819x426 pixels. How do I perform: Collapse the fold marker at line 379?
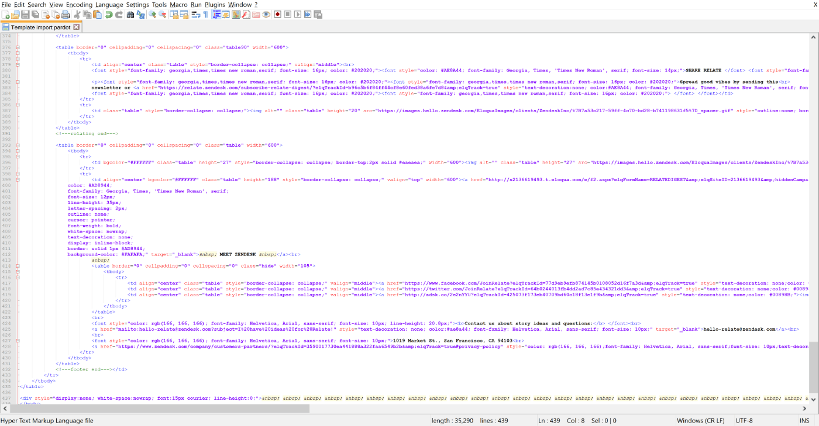point(18,65)
